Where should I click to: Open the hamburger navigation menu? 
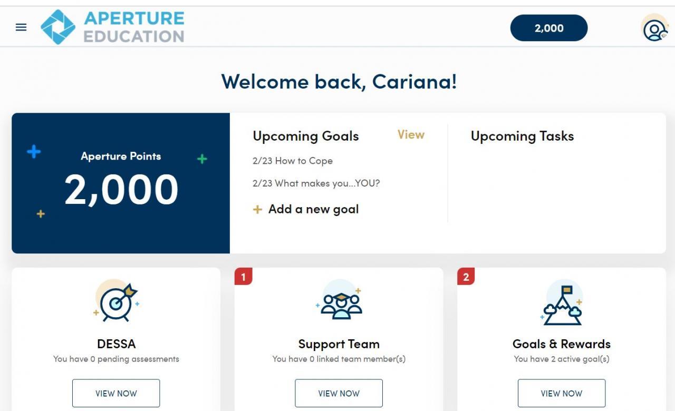tap(21, 27)
